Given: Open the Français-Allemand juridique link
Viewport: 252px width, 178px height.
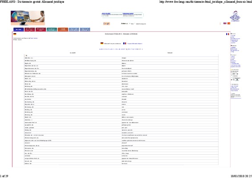Looking at the screenshot, I should (134, 44).
